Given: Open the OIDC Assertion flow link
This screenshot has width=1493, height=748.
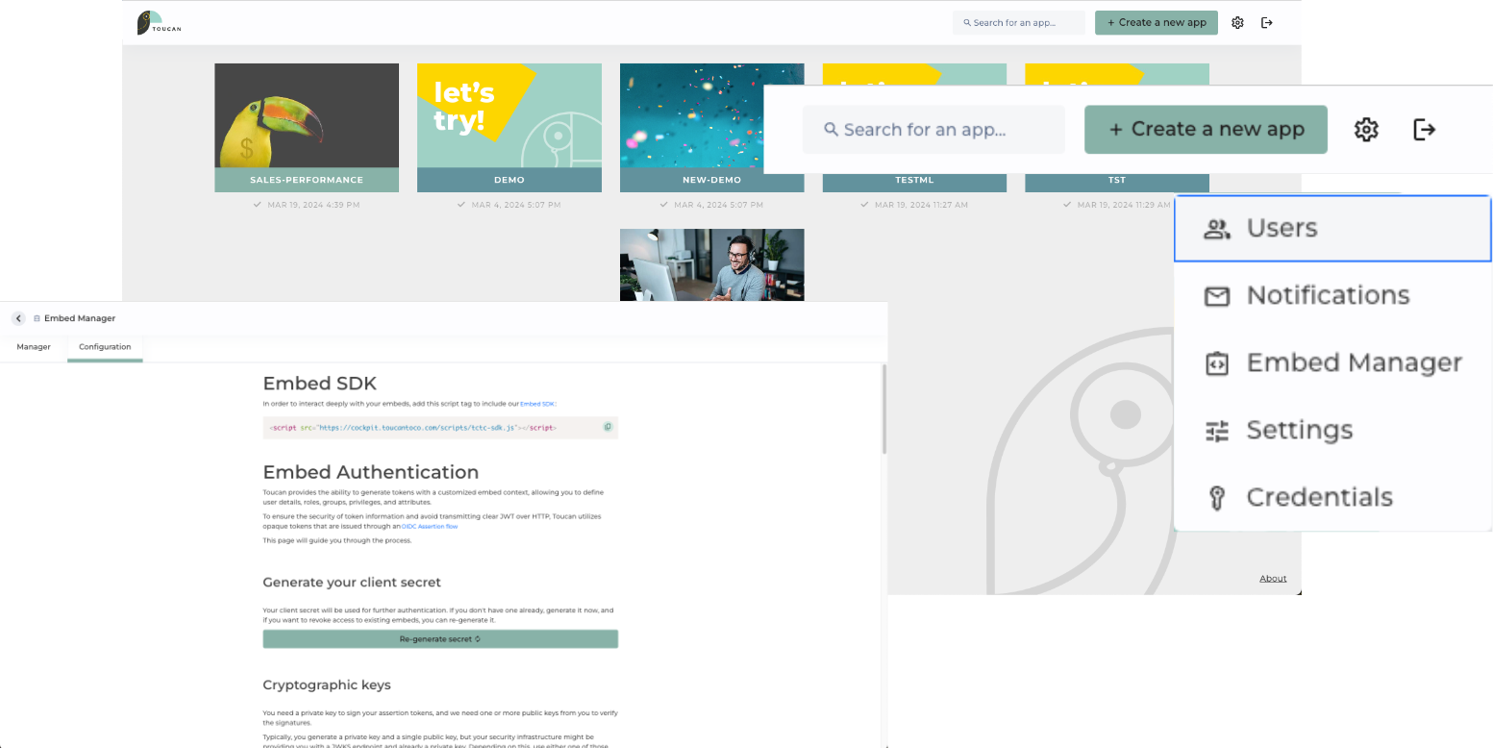Looking at the screenshot, I should tap(430, 527).
